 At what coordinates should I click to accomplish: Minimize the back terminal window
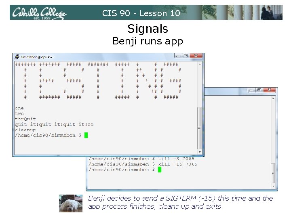(251, 90)
